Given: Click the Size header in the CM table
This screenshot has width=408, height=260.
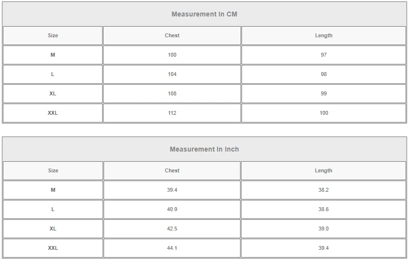Looking at the screenshot, I should click(53, 35).
